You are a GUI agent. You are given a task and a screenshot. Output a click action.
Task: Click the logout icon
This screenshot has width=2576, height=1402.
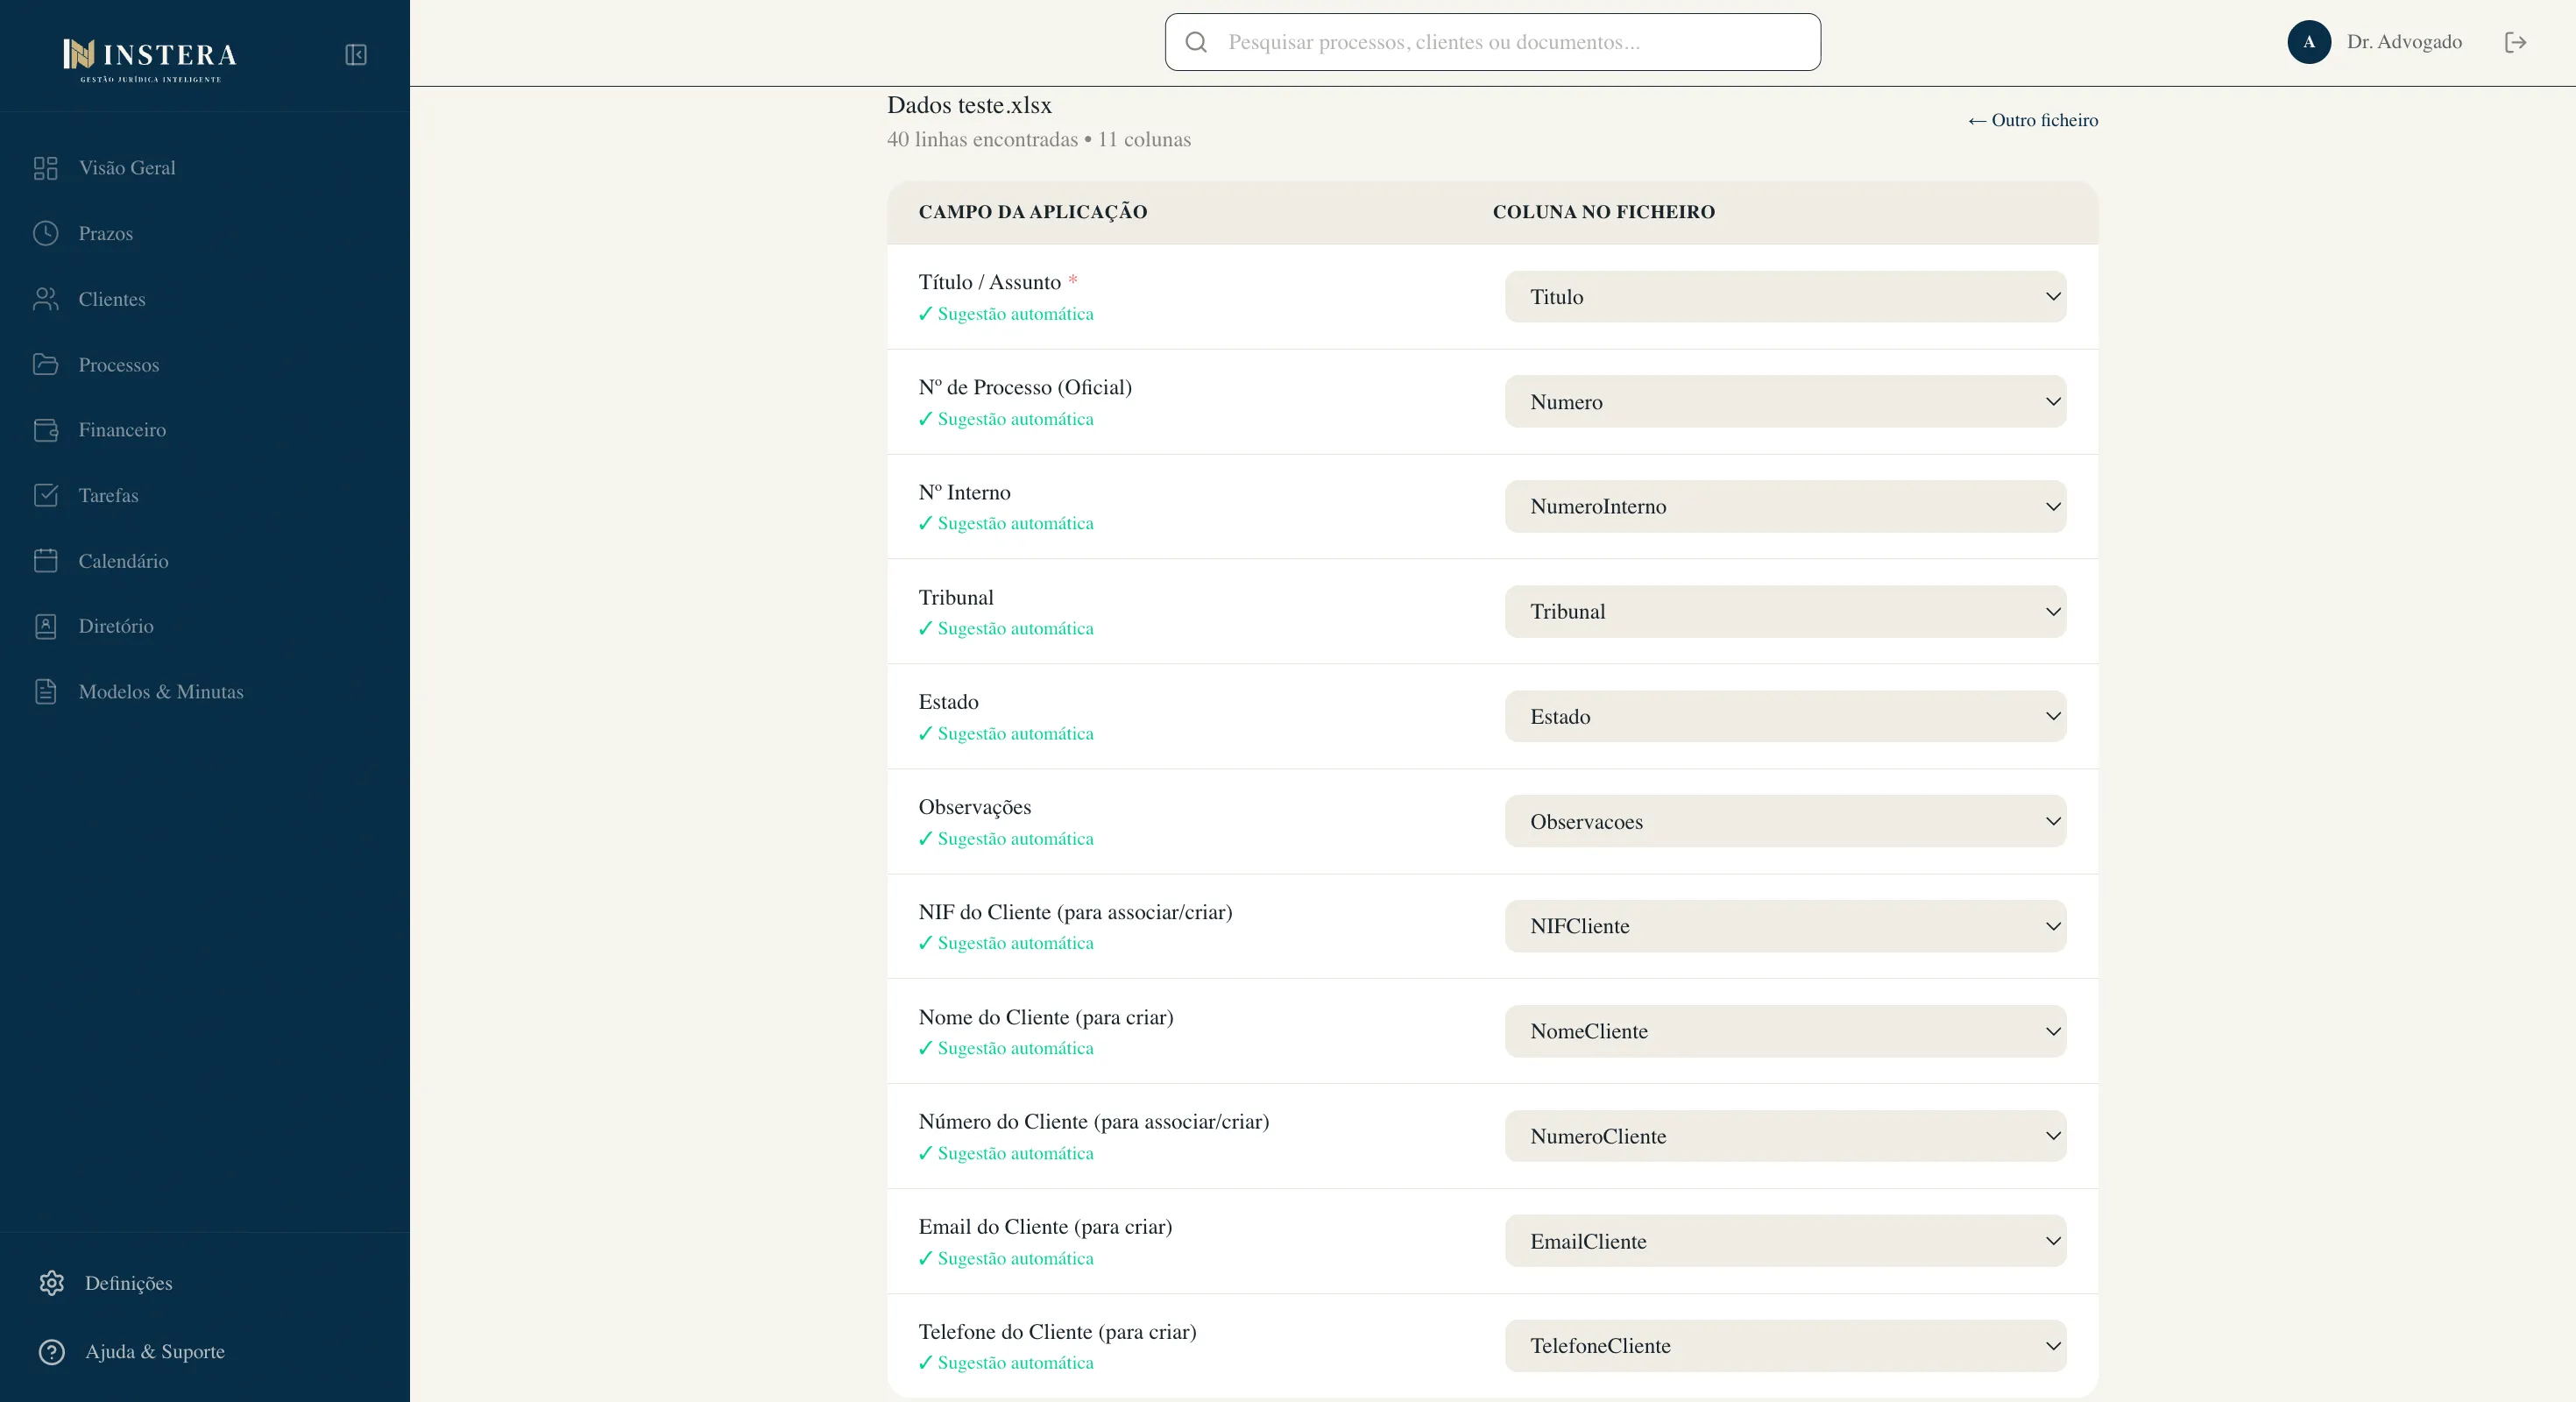[2516, 42]
